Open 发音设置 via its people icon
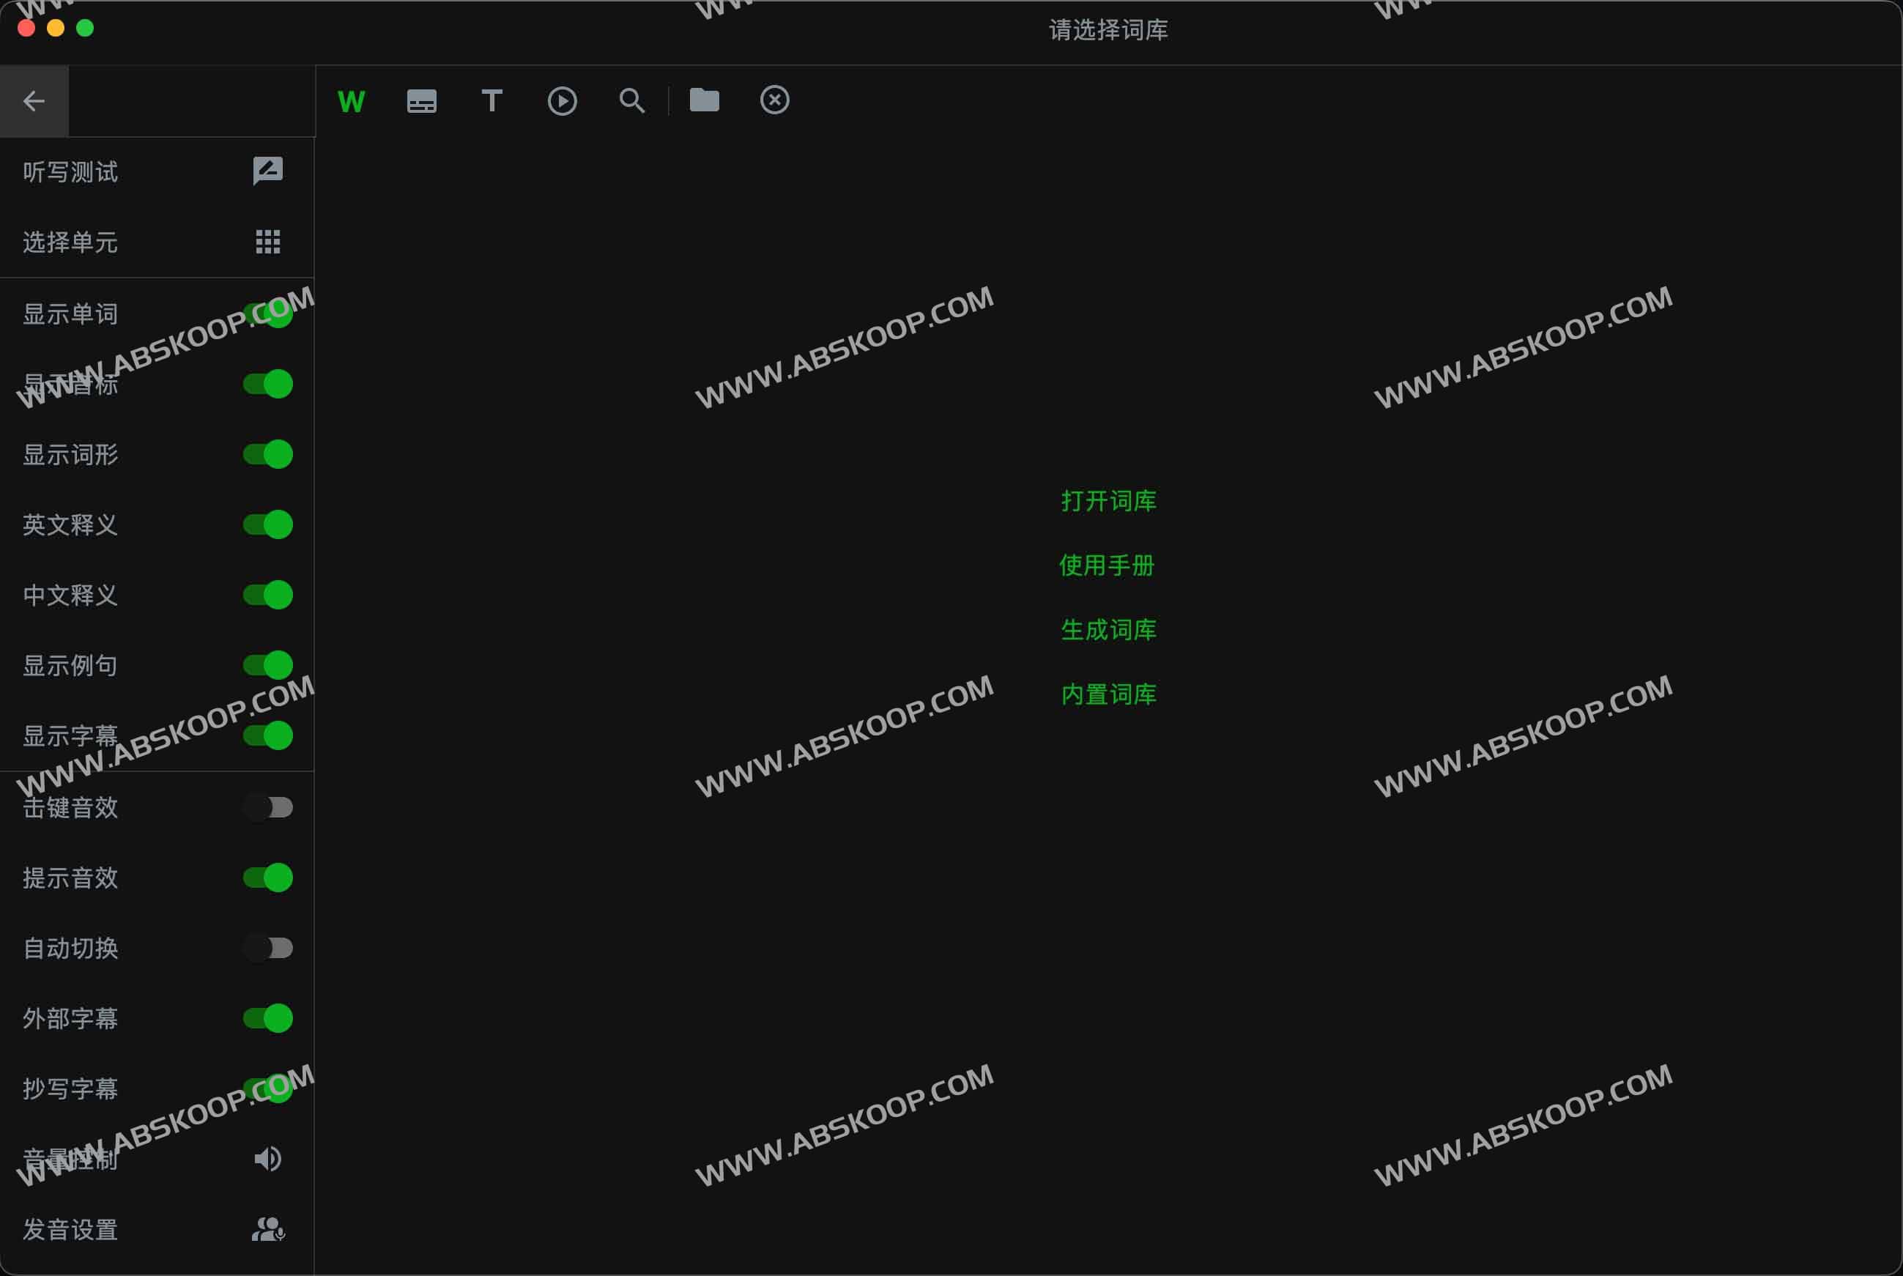 click(267, 1230)
